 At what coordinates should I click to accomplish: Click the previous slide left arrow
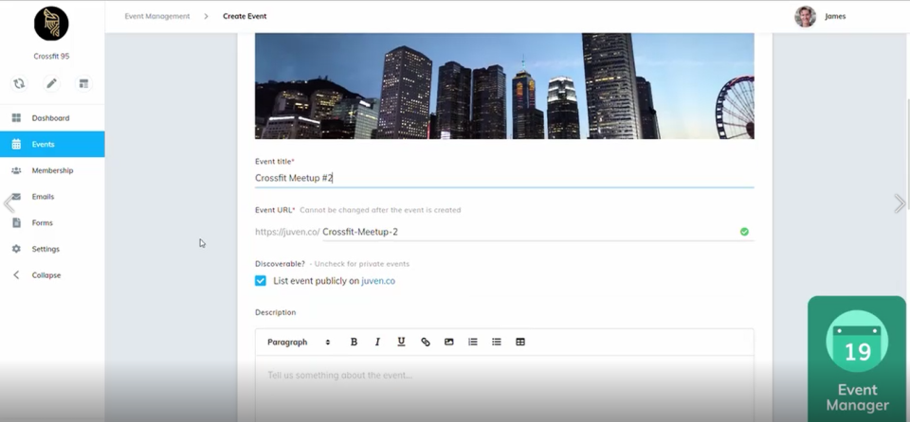9,203
